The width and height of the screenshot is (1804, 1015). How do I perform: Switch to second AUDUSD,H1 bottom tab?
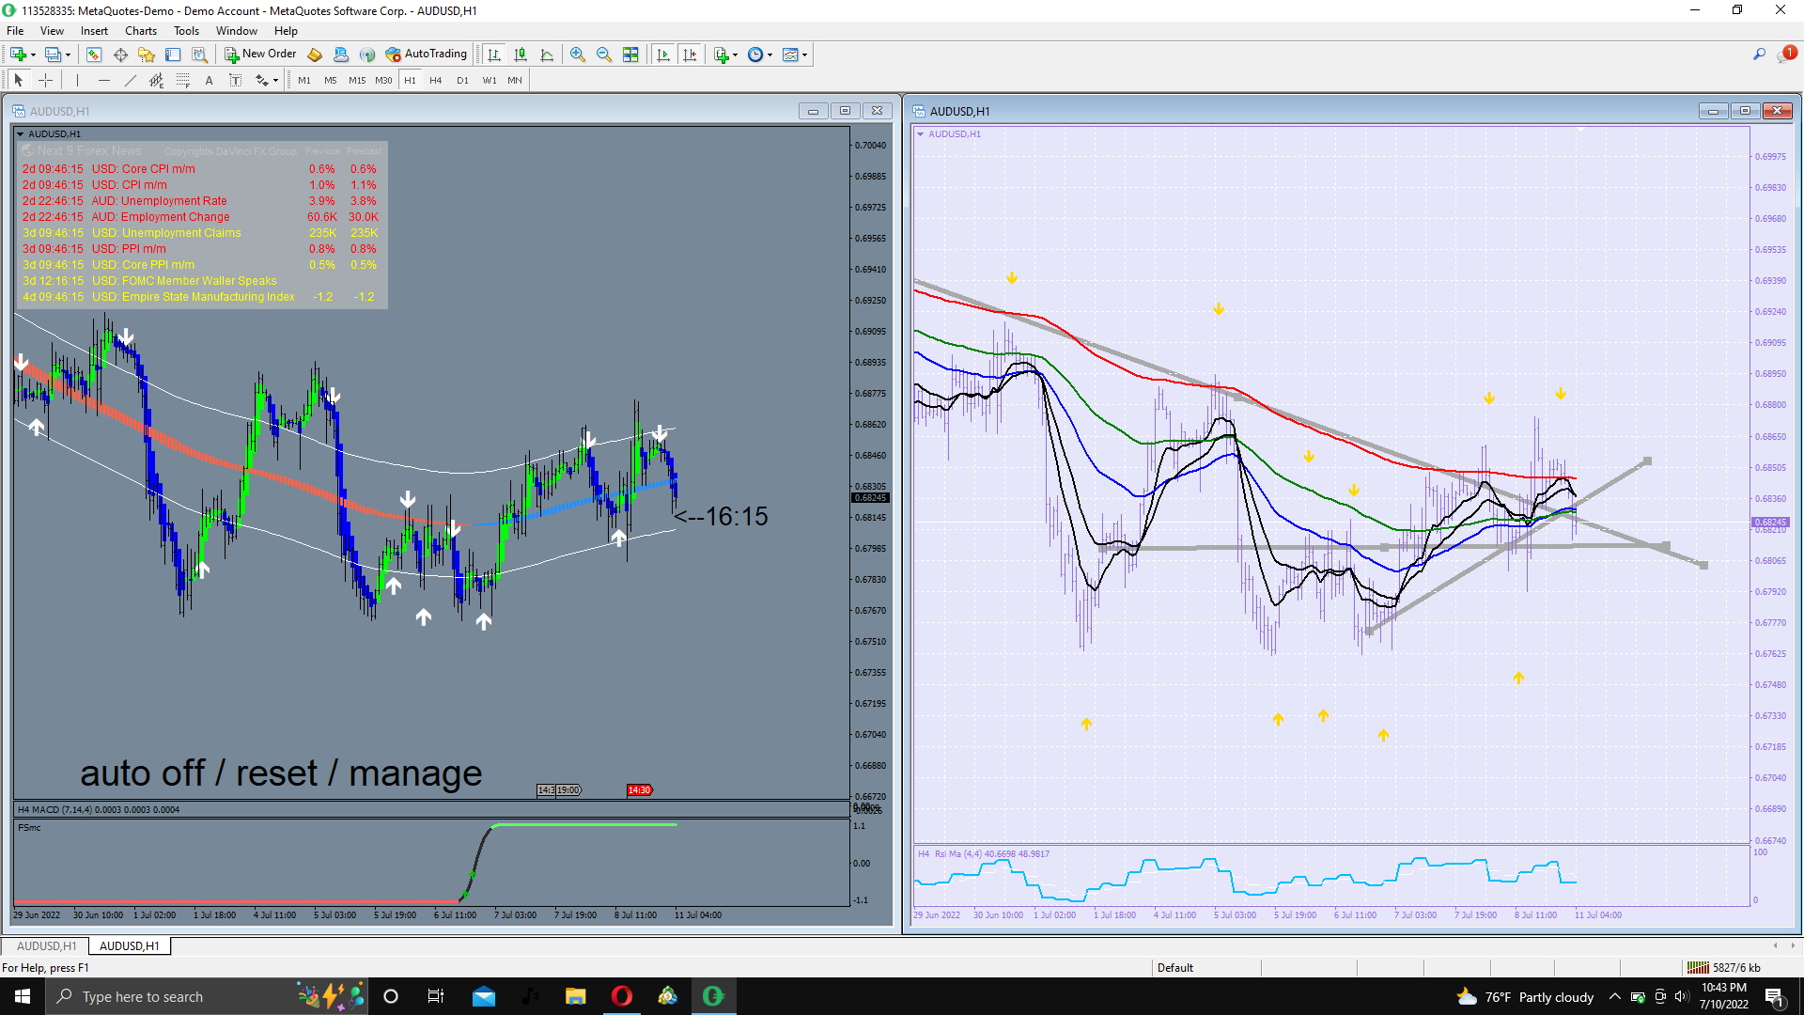point(130,945)
